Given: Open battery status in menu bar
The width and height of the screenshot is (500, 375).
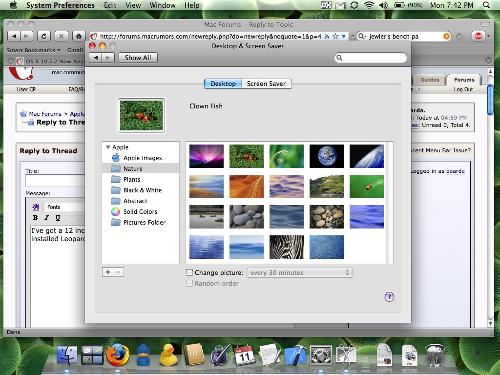Looking at the screenshot, I should coord(409,5).
